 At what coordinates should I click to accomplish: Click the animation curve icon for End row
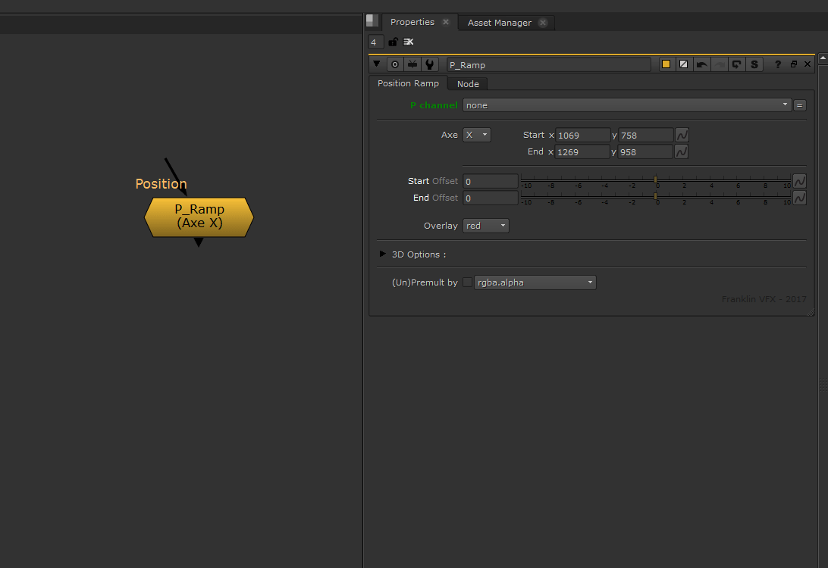[x=681, y=152]
